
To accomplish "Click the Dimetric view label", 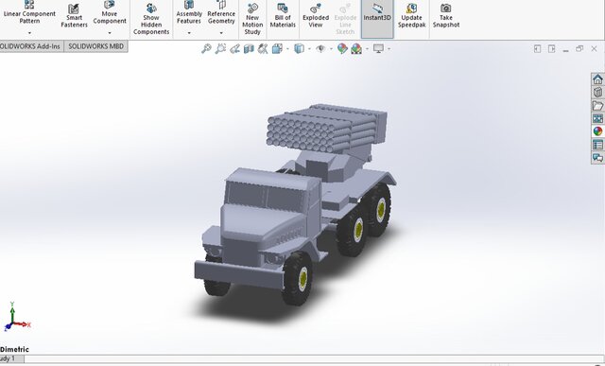I will coord(14,349).
